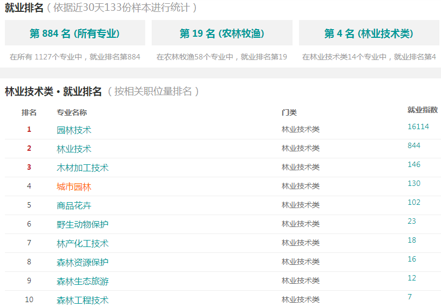Click the 就业排名 section heading
The height and width of the screenshot is (307, 441).
[24, 8]
